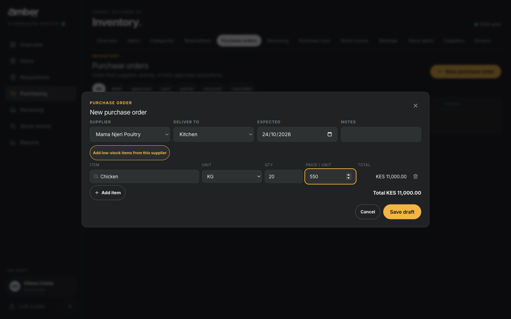Change the unit dropdown from KG

click(x=232, y=177)
